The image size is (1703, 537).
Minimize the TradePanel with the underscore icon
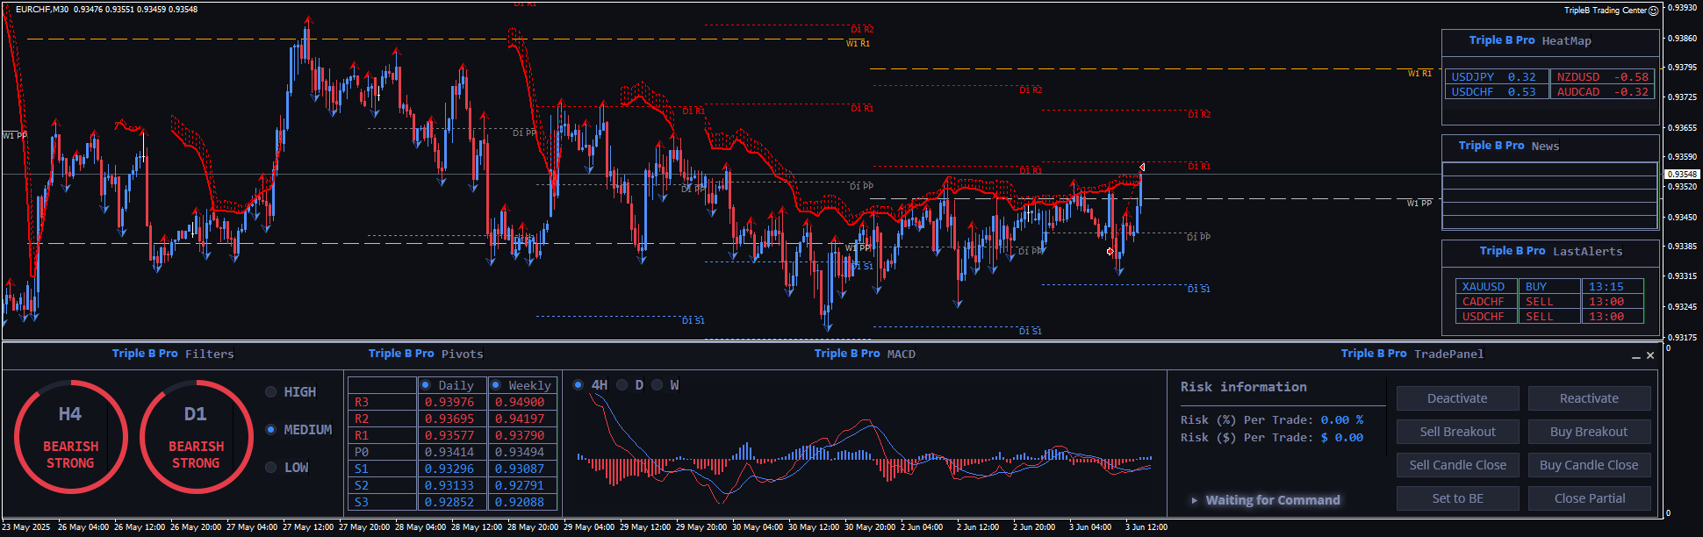[x=1635, y=356]
